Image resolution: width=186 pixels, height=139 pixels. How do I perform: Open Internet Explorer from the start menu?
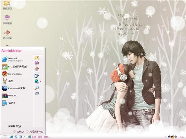[x=12, y=59]
